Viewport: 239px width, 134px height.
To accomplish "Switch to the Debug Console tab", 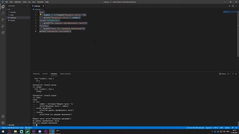I will tap(65, 74).
